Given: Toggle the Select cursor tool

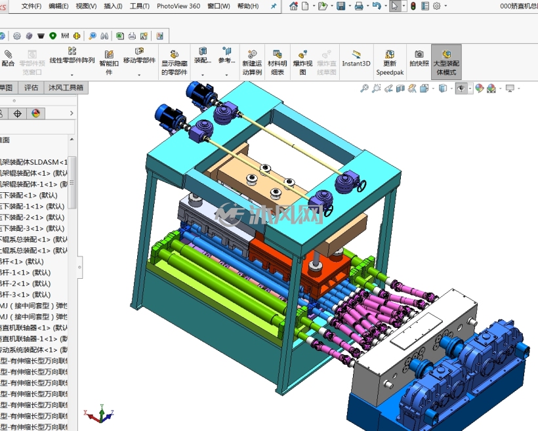Looking at the screenshot, I should click(394, 6).
